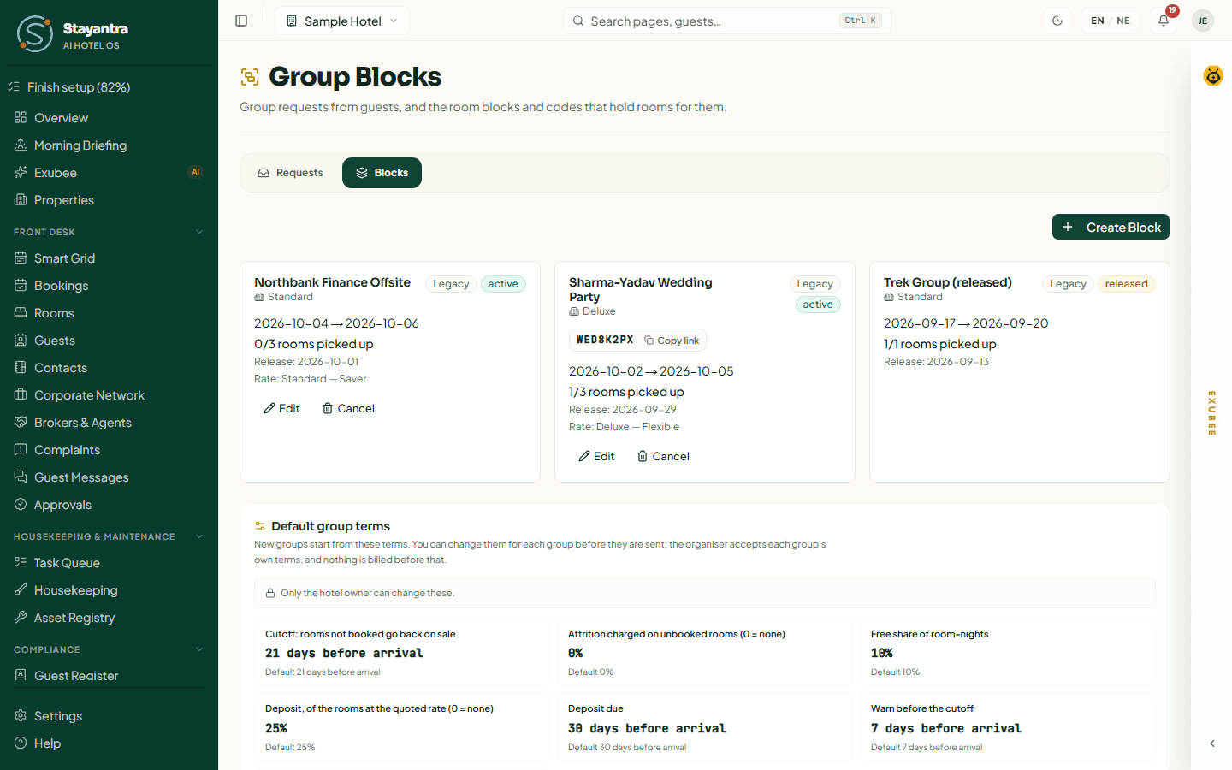
Task: Open the Asset Registry
Action: click(x=109, y=618)
